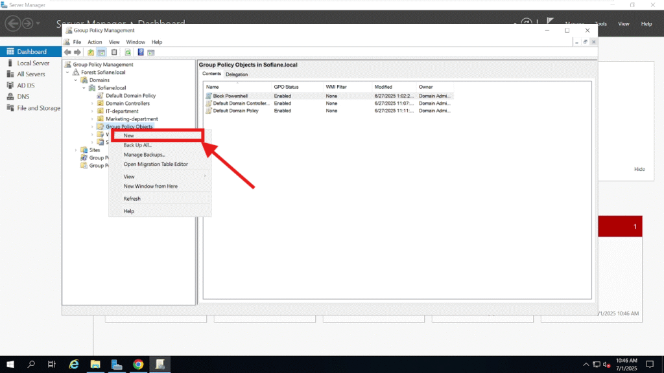Viewport: 664px width, 373px height.
Task: Open the View menu in menu bar
Action: click(114, 42)
